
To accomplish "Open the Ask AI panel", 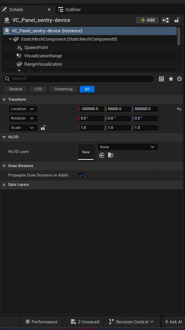I will pos(173,322).
